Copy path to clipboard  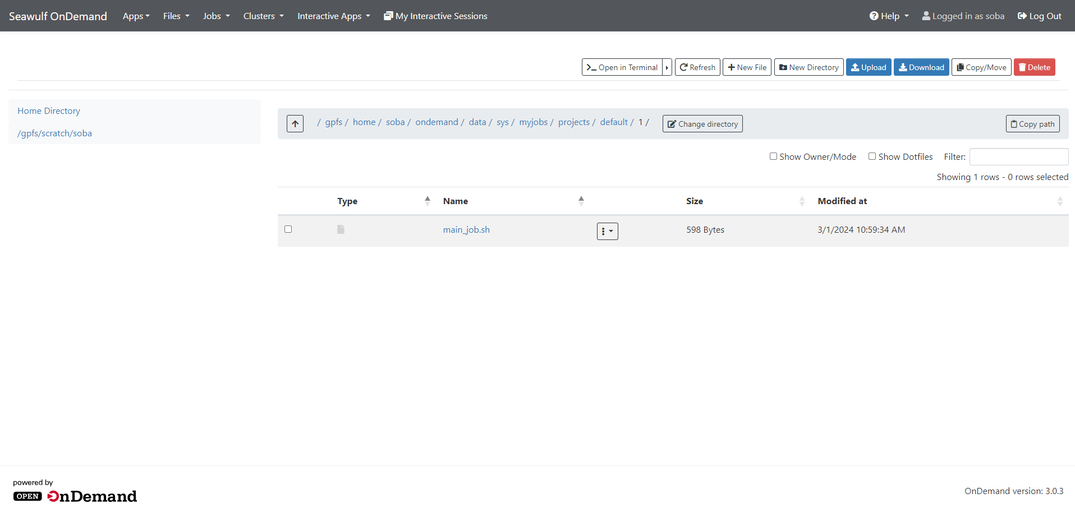(x=1032, y=124)
